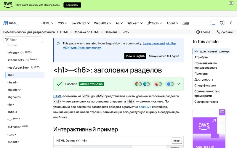Open the CSS dropdown menu
The width and height of the screenshot is (237, 148).
pyautogui.click(x=62, y=23)
